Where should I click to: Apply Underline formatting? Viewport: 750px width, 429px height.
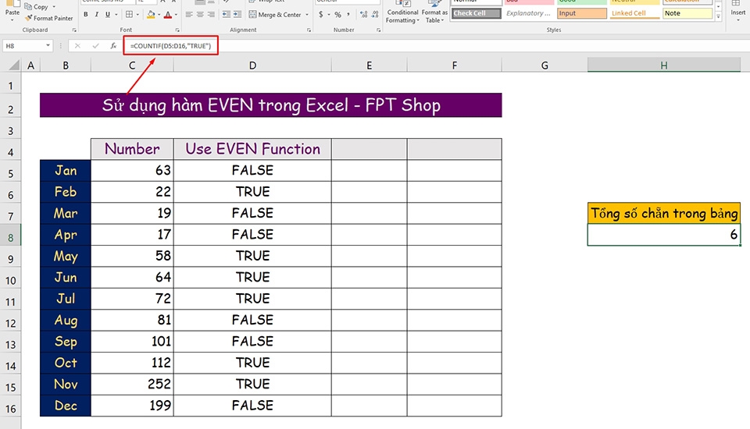(108, 15)
